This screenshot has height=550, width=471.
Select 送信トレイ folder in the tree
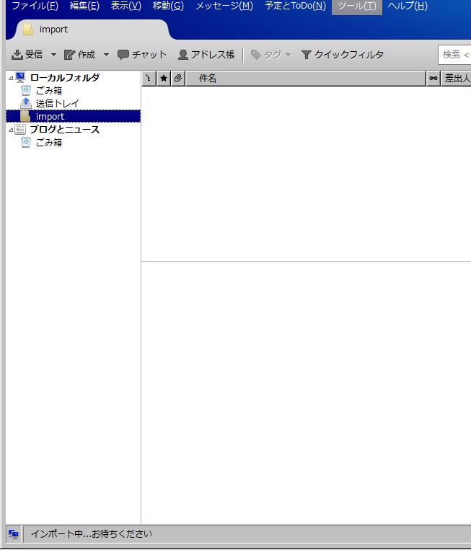coord(57,104)
